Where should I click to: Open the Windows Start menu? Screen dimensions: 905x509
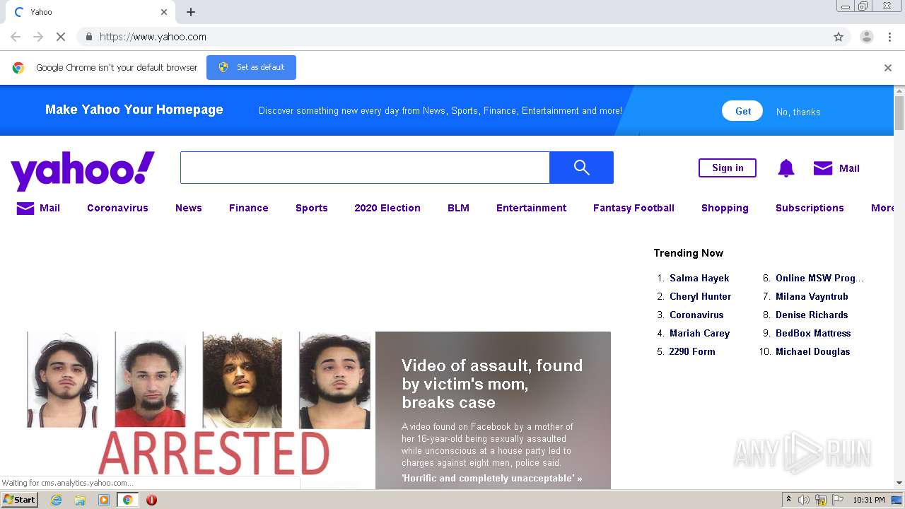tap(19, 500)
